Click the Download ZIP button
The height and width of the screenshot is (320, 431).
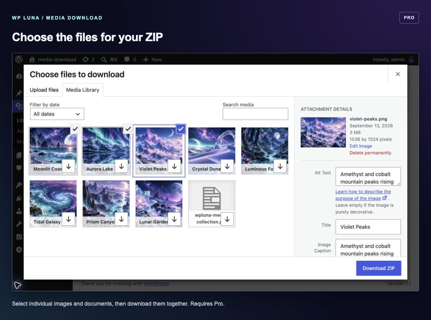click(x=379, y=268)
